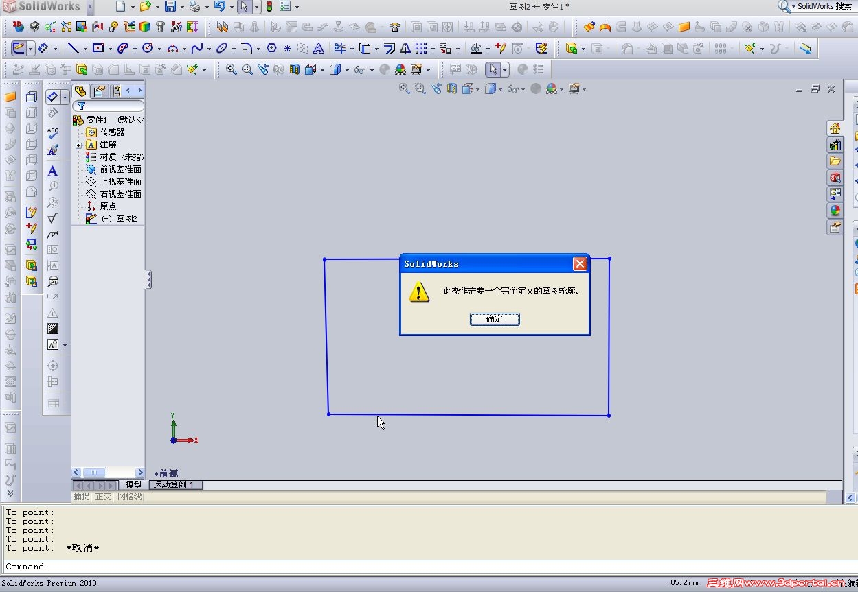This screenshot has height=592, width=858.
Task: Click the feature tree filter field
Action: [x=109, y=106]
